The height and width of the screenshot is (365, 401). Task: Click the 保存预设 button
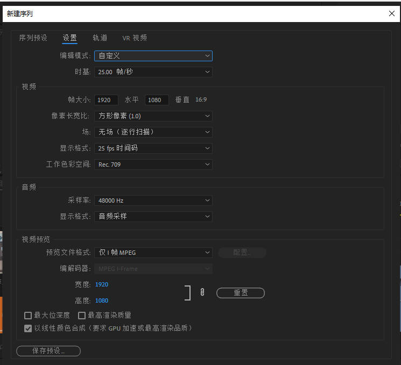pyautogui.click(x=48, y=351)
